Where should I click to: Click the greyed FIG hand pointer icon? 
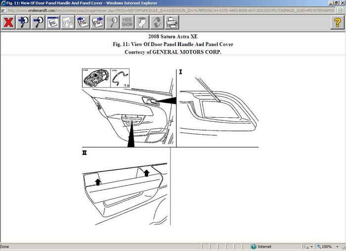(x=68, y=22)
